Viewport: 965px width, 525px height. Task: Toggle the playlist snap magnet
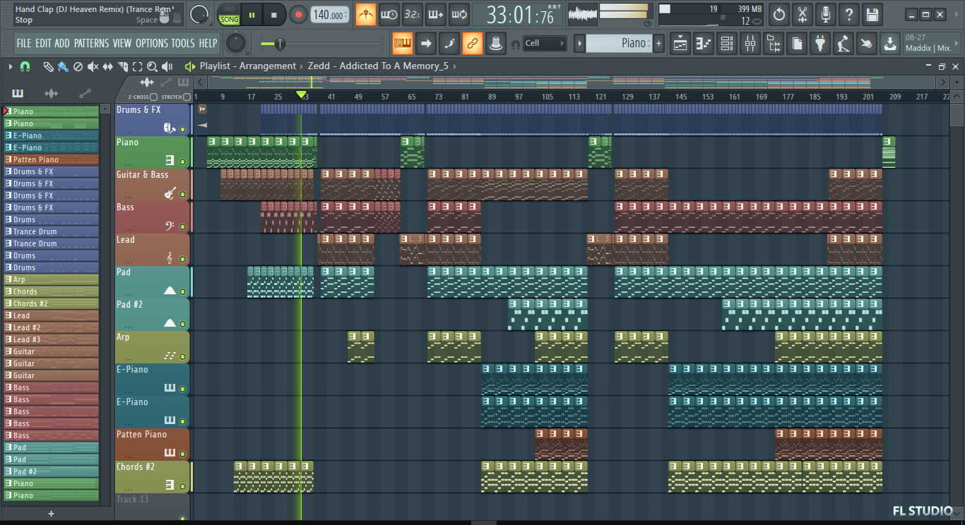point(25,66)
